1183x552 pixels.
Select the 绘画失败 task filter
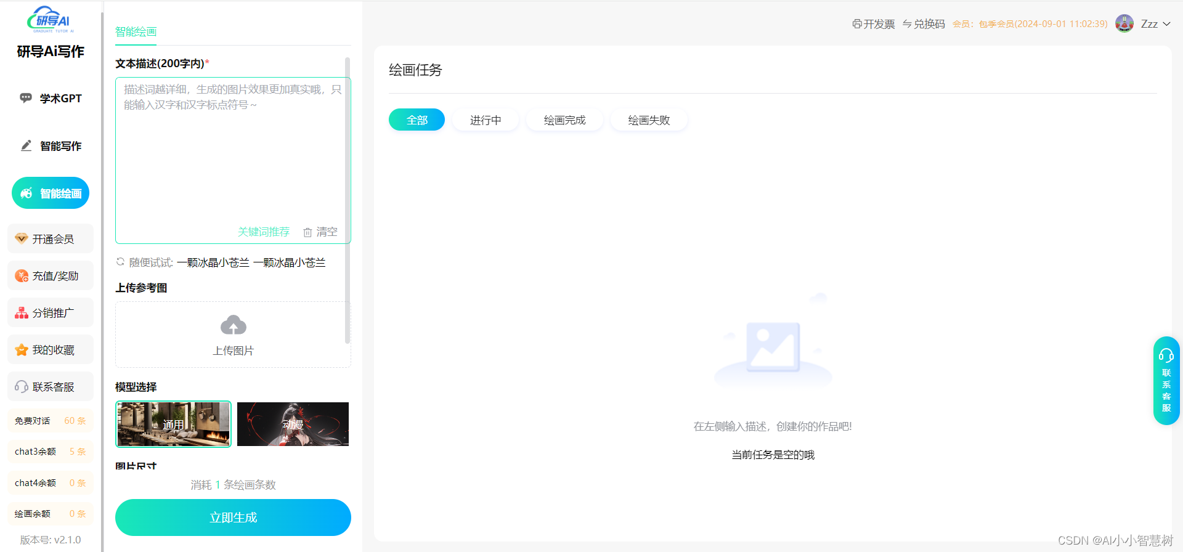pyautogui.click(x=649, y=120)
